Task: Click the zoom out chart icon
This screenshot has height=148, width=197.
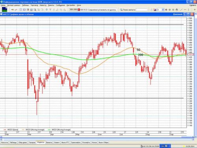Action: [173, 10]
